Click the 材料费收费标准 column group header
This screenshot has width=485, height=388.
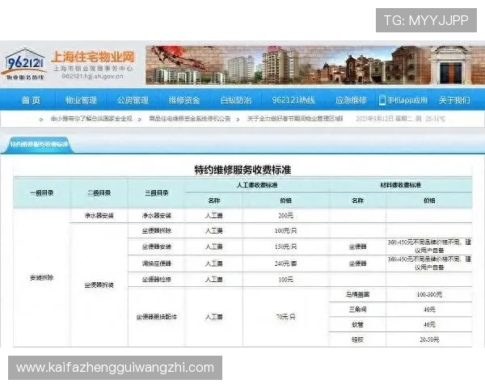pyautogui.click(x=401, y=185)
